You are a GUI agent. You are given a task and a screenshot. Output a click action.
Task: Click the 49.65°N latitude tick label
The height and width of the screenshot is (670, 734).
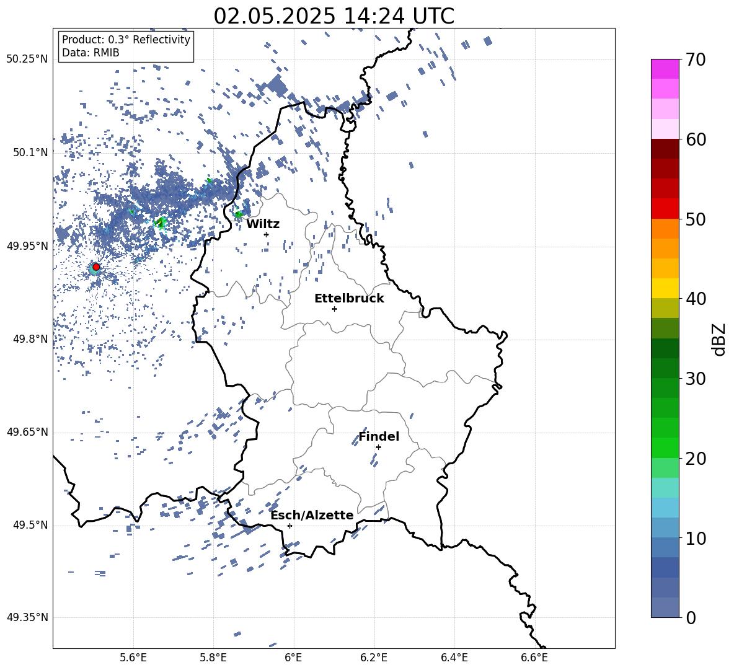click(27, 432)
